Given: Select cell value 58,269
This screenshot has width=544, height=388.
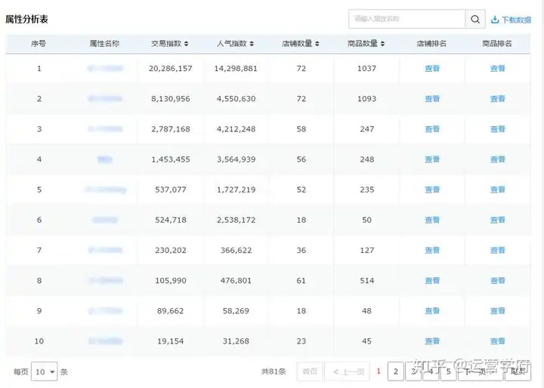Looking at the screenshot, I should click(x=236, y=311).
